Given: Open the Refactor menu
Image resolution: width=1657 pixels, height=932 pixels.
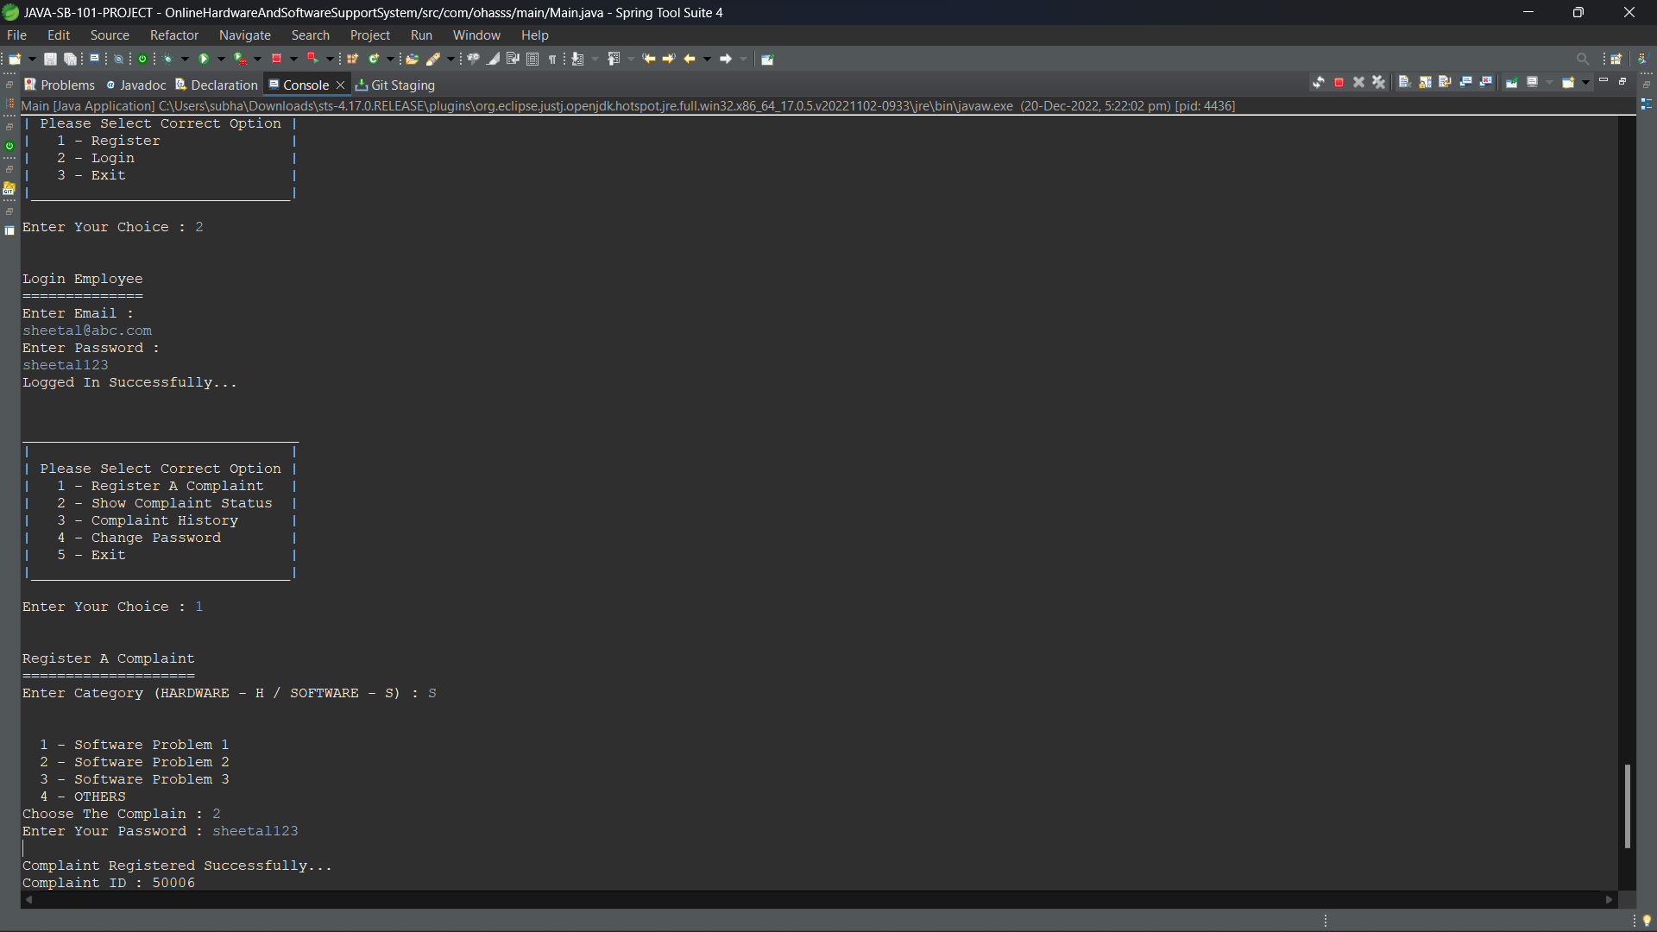Looking at the screenshot, I should 173,35.
